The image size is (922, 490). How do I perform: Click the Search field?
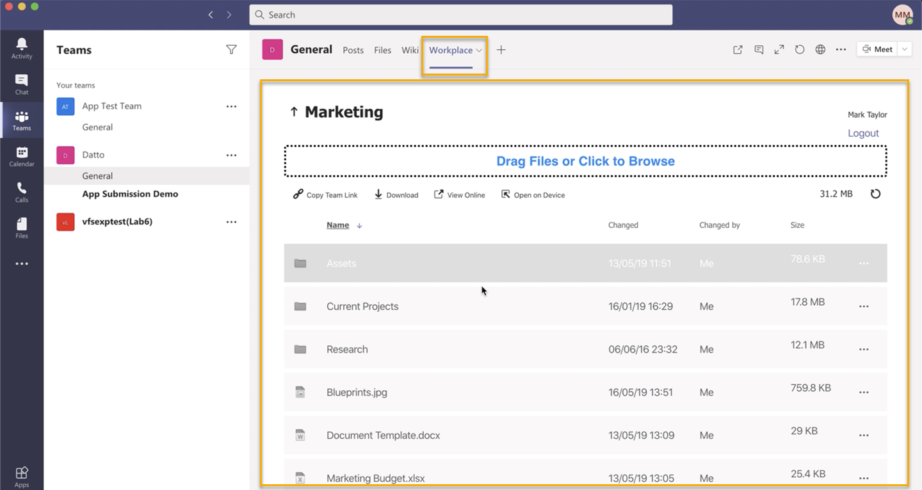[460, 15]
